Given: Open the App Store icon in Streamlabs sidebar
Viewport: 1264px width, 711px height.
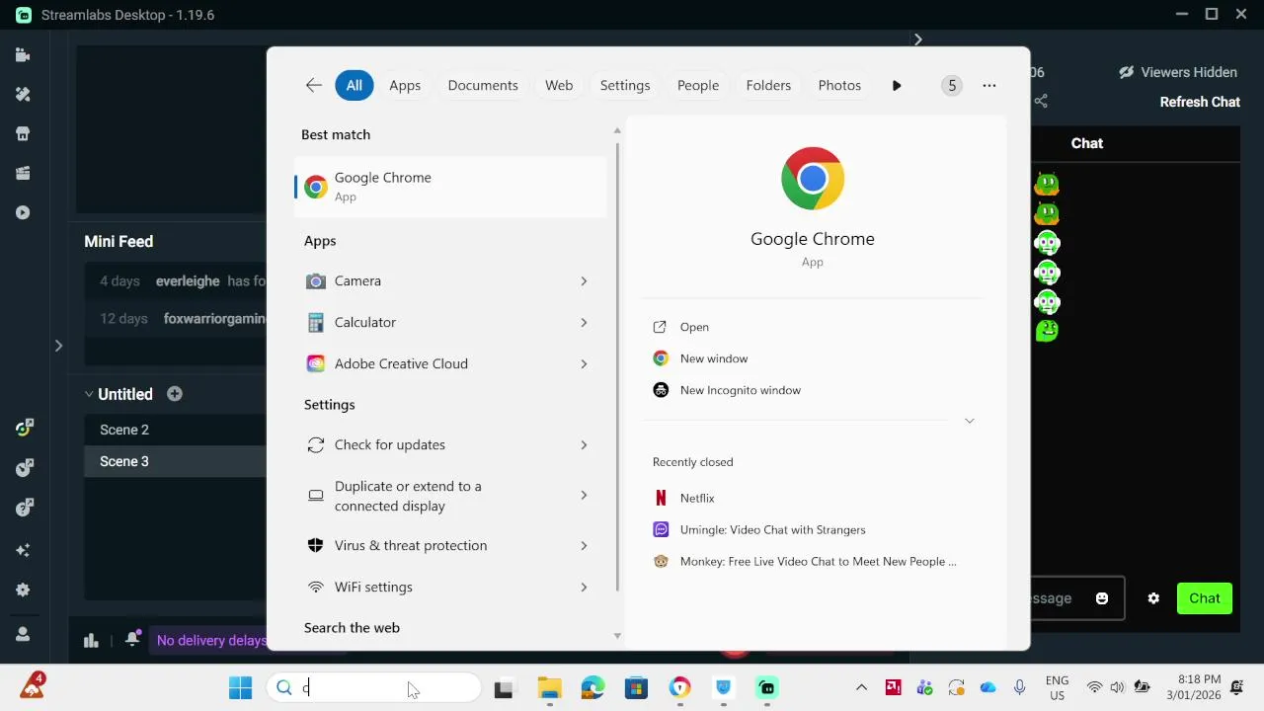Looking at the screenshot, I should pos(23,134).
